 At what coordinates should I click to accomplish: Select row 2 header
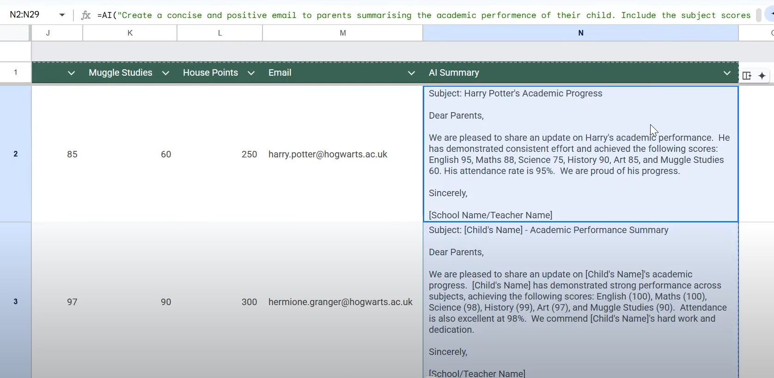pyautogui.click(x=16, y=154)
